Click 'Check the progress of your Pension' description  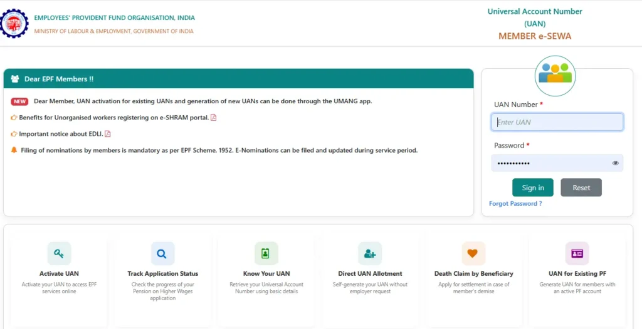[162, 291]
